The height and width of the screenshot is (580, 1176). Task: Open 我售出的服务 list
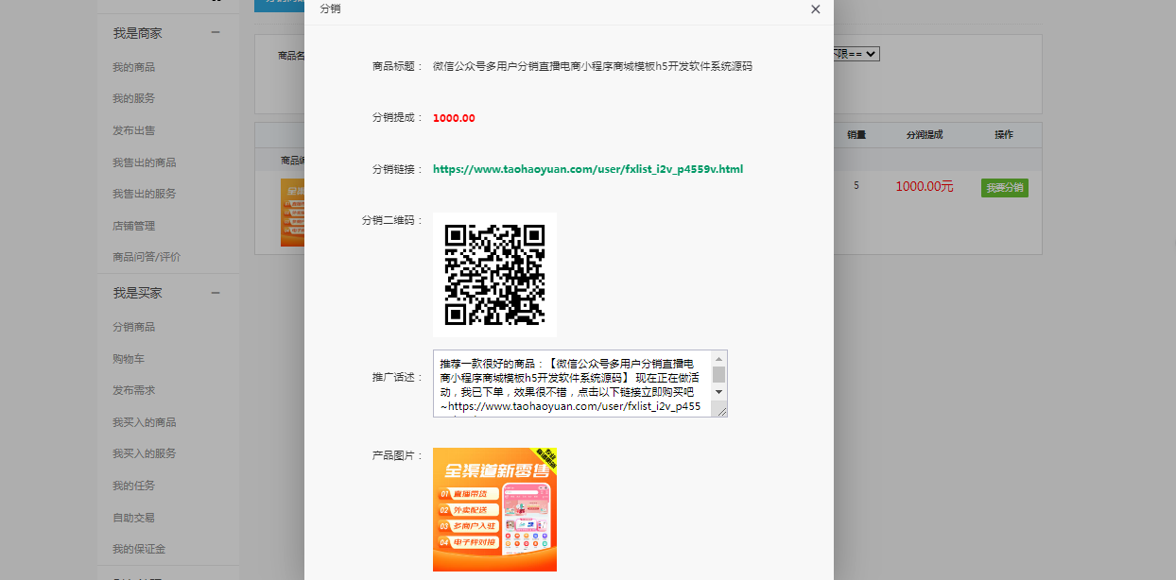[144, 194]
